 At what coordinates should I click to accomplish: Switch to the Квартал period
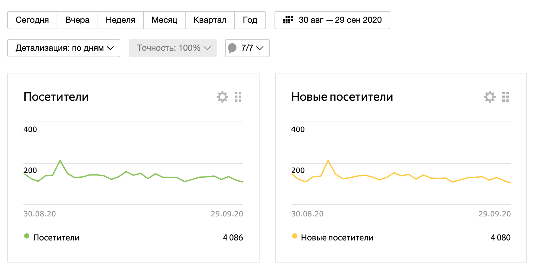[x=210, y=20]
